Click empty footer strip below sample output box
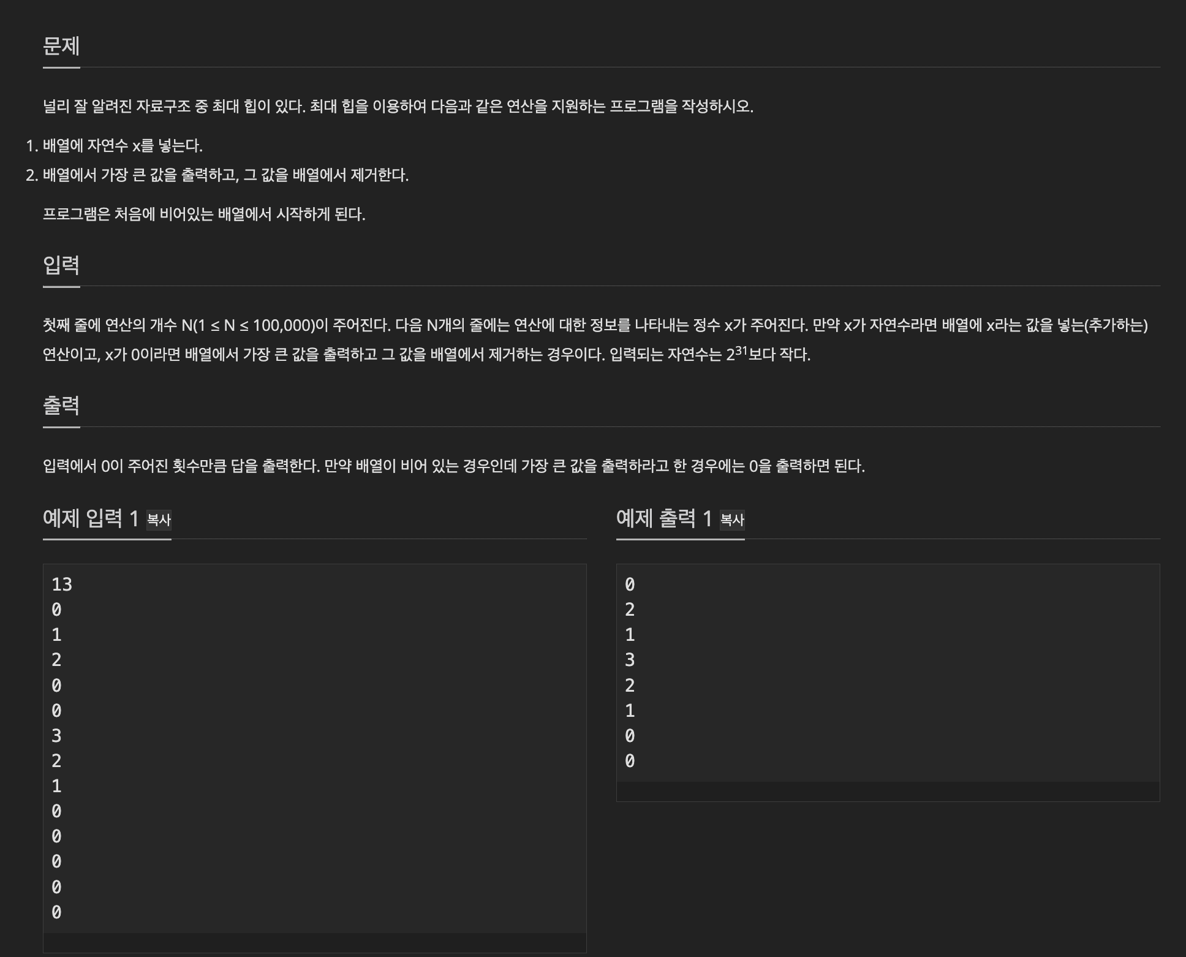1186x957 pixels. click(x=888, y=792)
